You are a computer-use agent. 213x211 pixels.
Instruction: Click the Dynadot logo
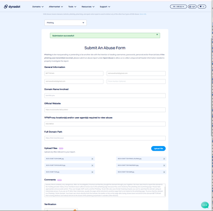12,6
